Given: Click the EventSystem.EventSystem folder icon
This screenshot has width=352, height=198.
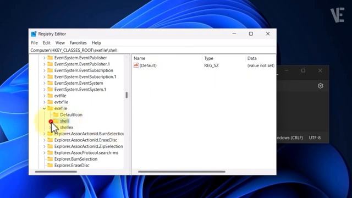Looking at the screenshot, I should pos(50,83).
